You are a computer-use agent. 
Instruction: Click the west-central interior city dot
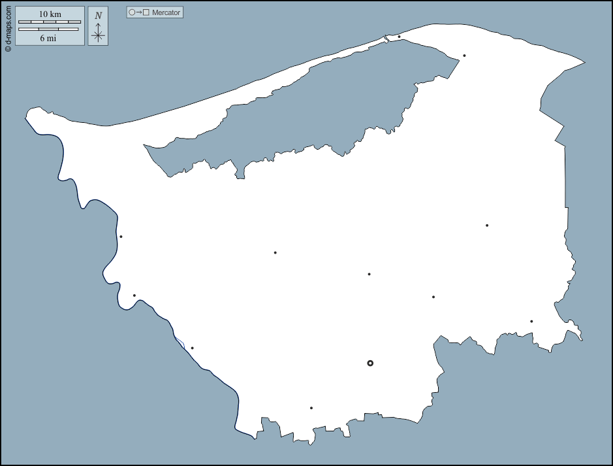275,252
